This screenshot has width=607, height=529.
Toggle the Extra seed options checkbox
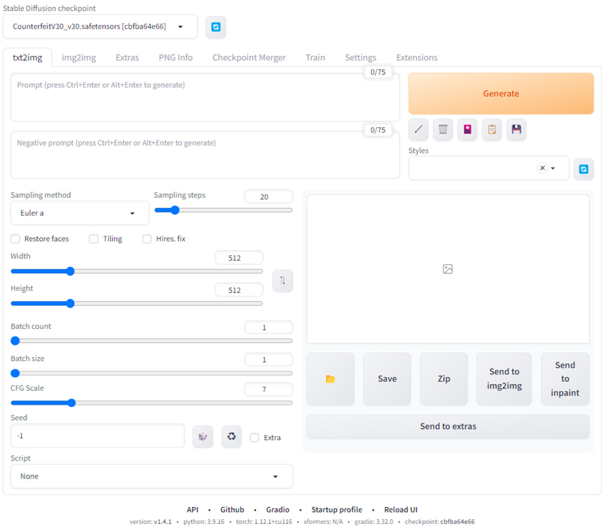(255, 437)
